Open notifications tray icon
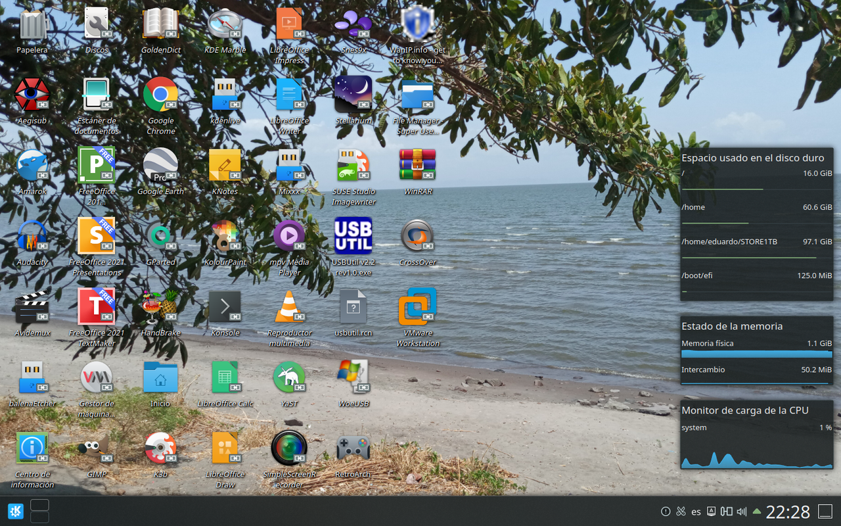Screen dimensions: 841x526 coord(665,512)
